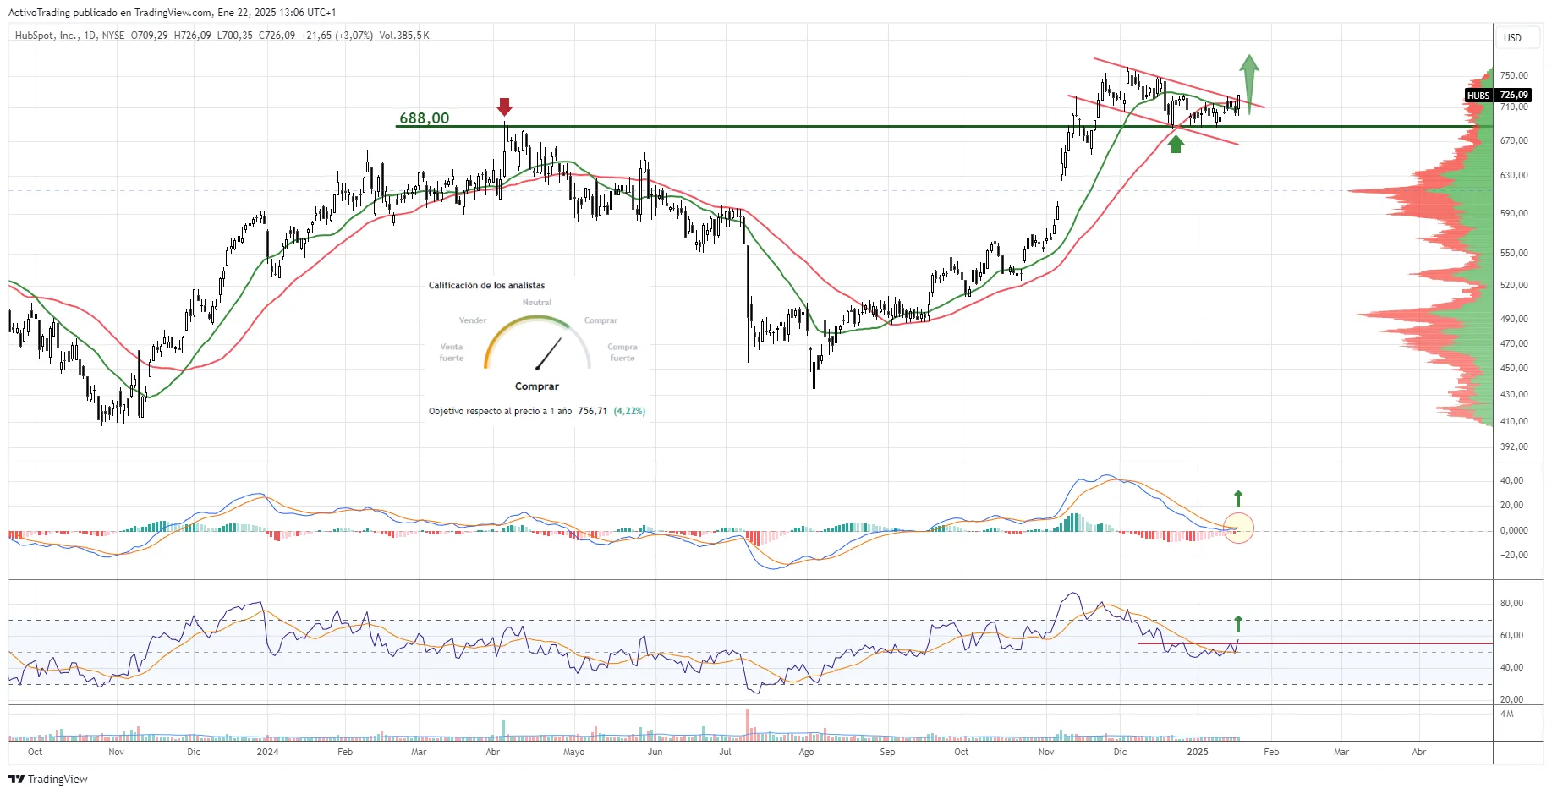Click the small green arrow in the MACD panel

1238,499
